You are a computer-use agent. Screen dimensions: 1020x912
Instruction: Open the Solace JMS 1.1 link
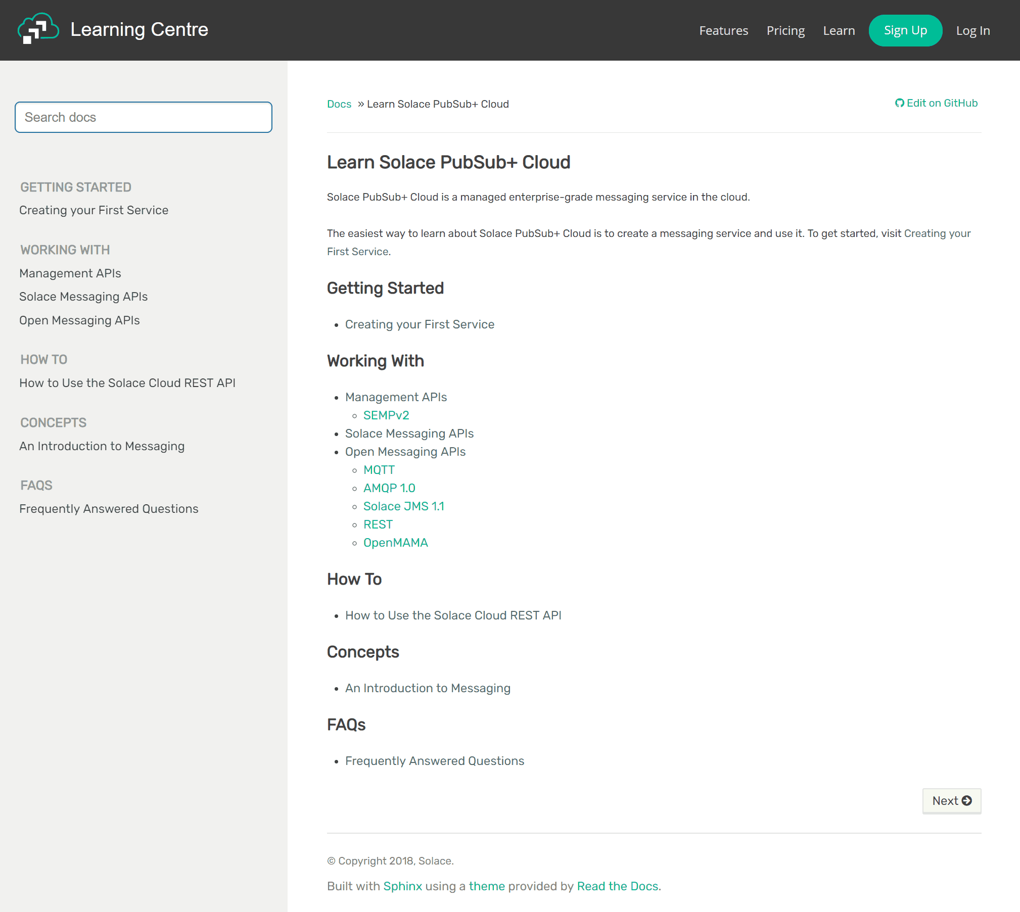(403, 506)
